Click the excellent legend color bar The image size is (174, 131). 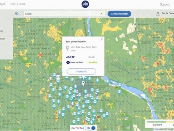[156, 122]
